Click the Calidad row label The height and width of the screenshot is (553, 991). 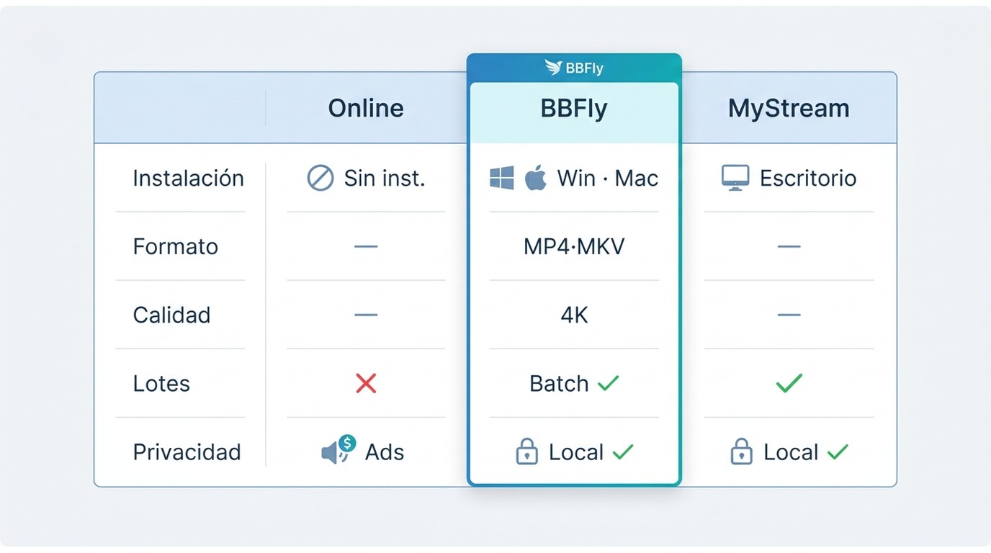(171, 315)
